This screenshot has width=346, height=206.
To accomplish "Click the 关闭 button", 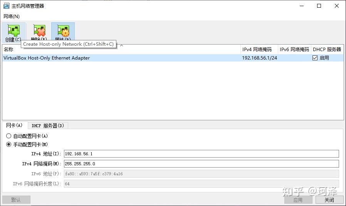I will pyautogui.click(x=329, y=200).
